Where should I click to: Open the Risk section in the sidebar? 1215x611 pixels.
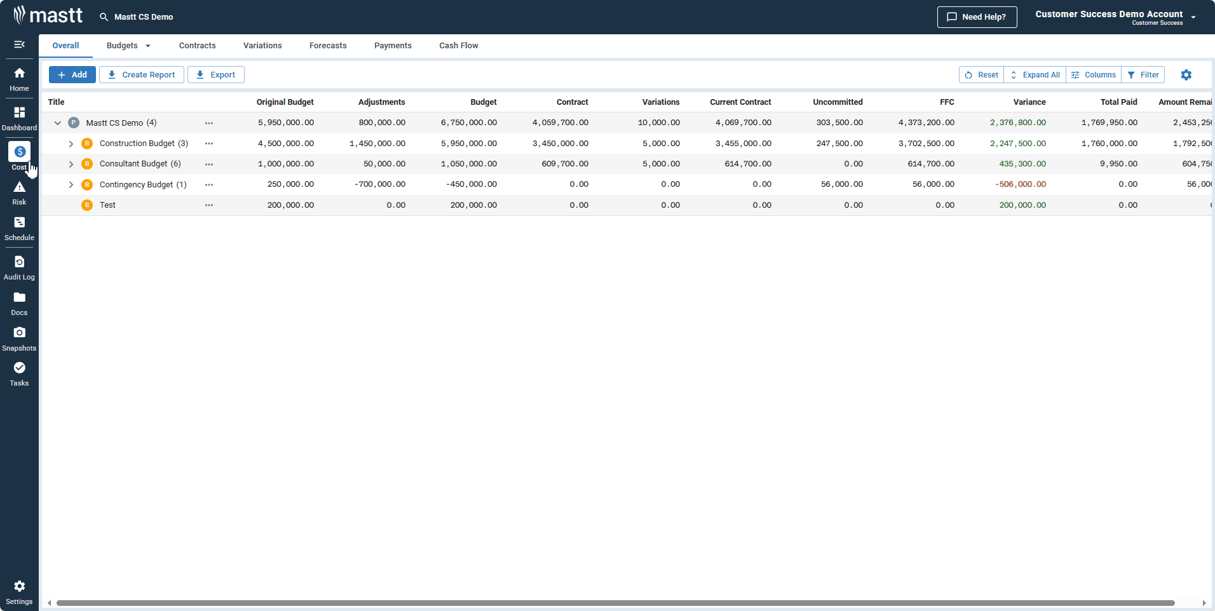[x=19, y=192]
